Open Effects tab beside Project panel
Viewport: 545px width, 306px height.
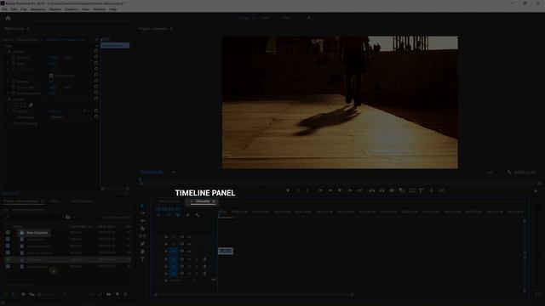point(54,201)
